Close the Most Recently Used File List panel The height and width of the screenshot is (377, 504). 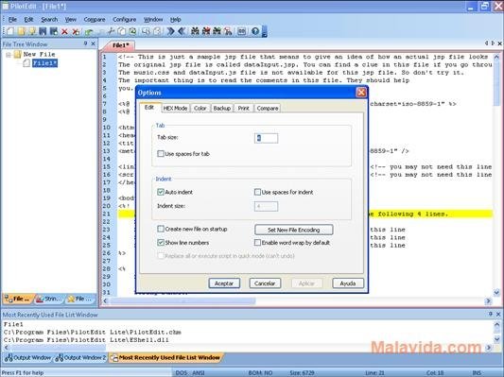pyautogui.click(x=498, y=314)
